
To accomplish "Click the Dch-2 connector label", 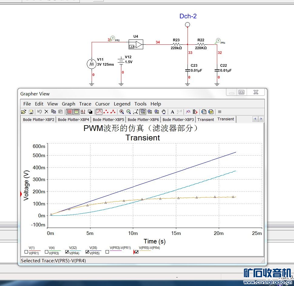I will point(188,16).
